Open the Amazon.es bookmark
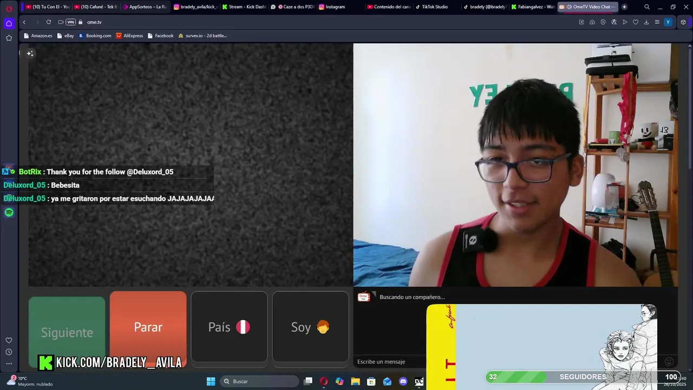Screen dimensions: 693x390 coord(38,36)
